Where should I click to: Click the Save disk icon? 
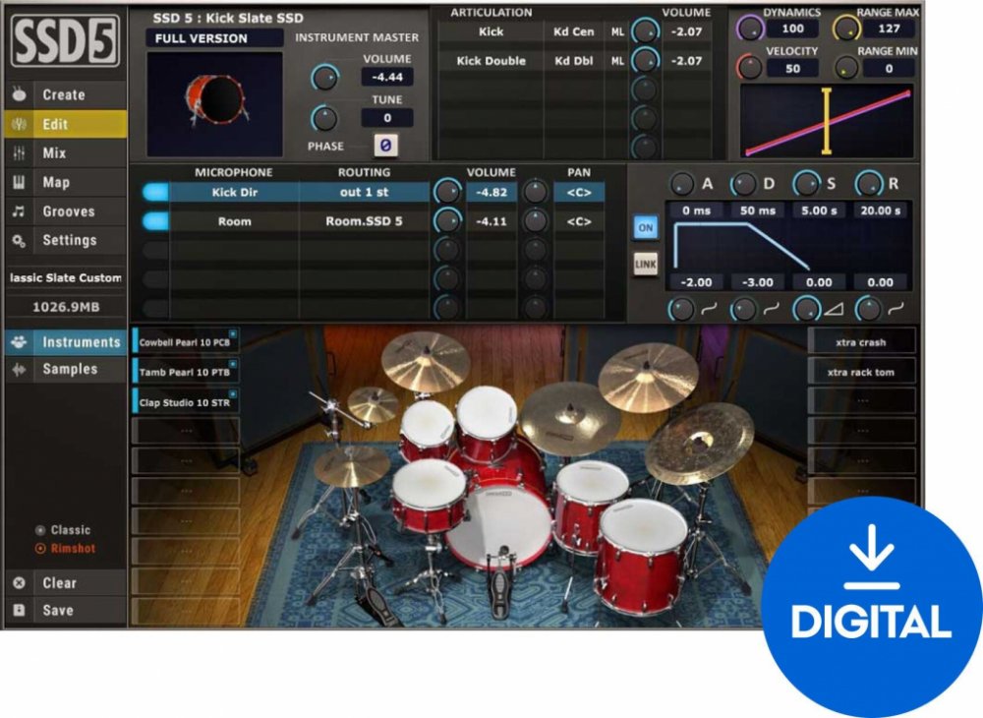coord(19,610)
